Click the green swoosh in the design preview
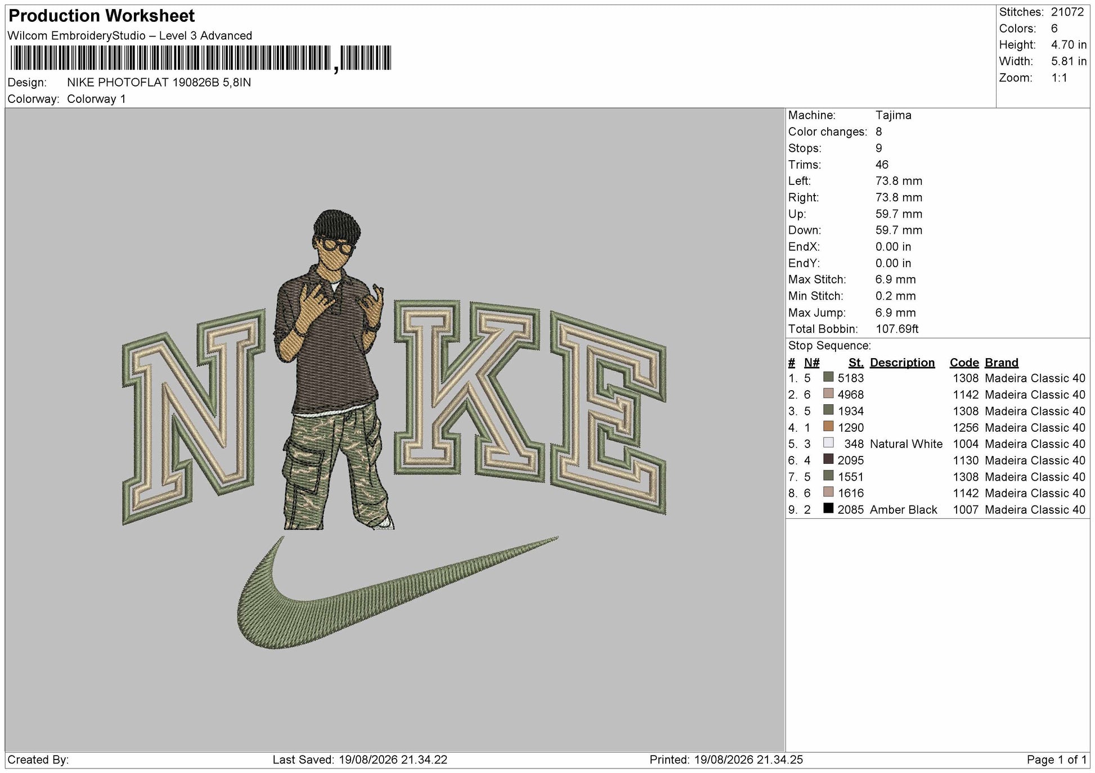This screenshot has height=773, width=1095. pos(397,593)
